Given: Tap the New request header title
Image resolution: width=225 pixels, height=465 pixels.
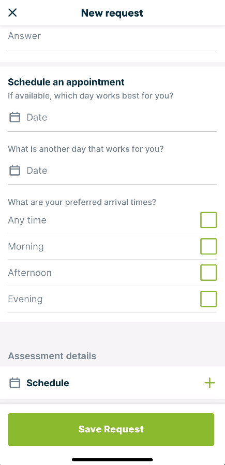Looking at the screenshot, I should [112, 13].
